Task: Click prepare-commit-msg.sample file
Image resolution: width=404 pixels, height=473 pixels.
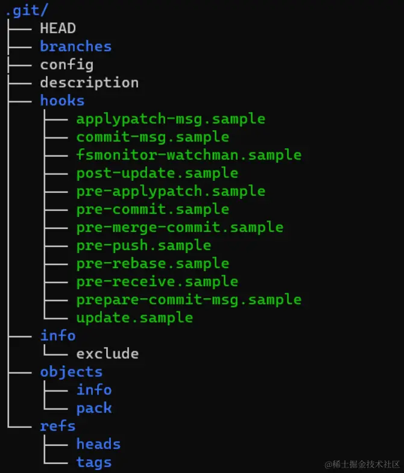Action: pos(189,299)
